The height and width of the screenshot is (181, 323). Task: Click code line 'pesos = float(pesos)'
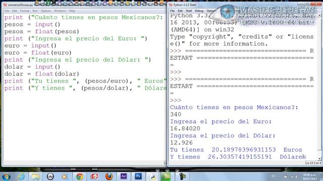pos(42,31)
